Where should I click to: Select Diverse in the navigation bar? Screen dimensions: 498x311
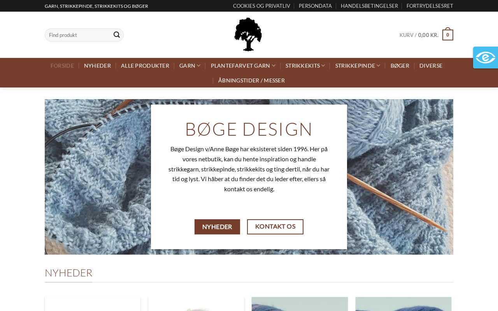coord(431,66)
